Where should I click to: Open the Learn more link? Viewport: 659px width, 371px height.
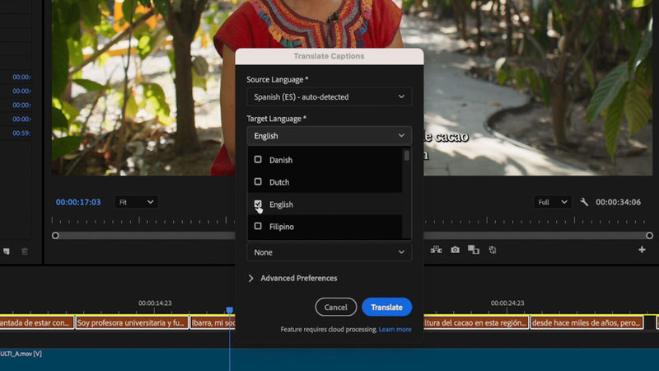[395, 330]
